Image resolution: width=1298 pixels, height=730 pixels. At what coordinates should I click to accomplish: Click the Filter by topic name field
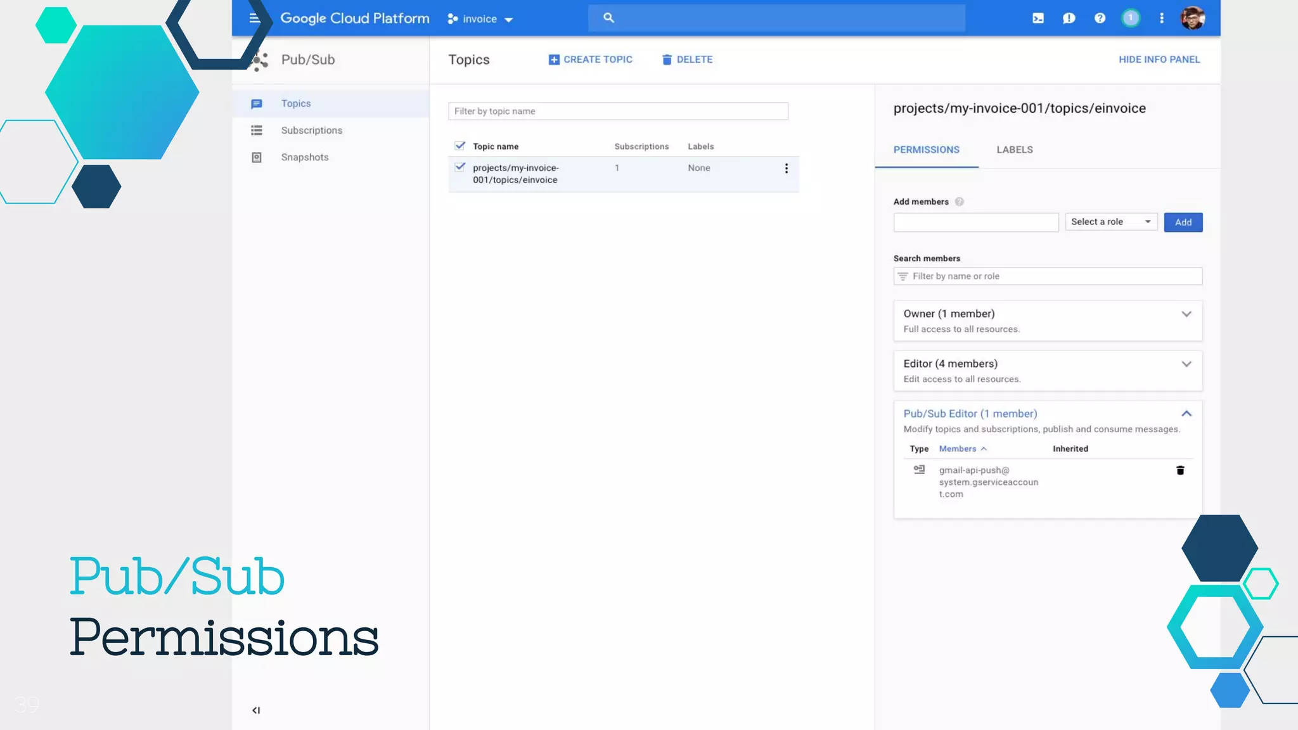tap(617, 112)
